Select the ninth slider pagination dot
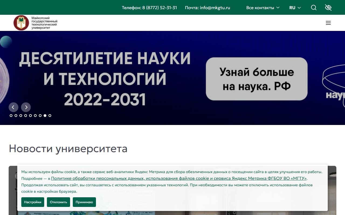 (50, 116)
